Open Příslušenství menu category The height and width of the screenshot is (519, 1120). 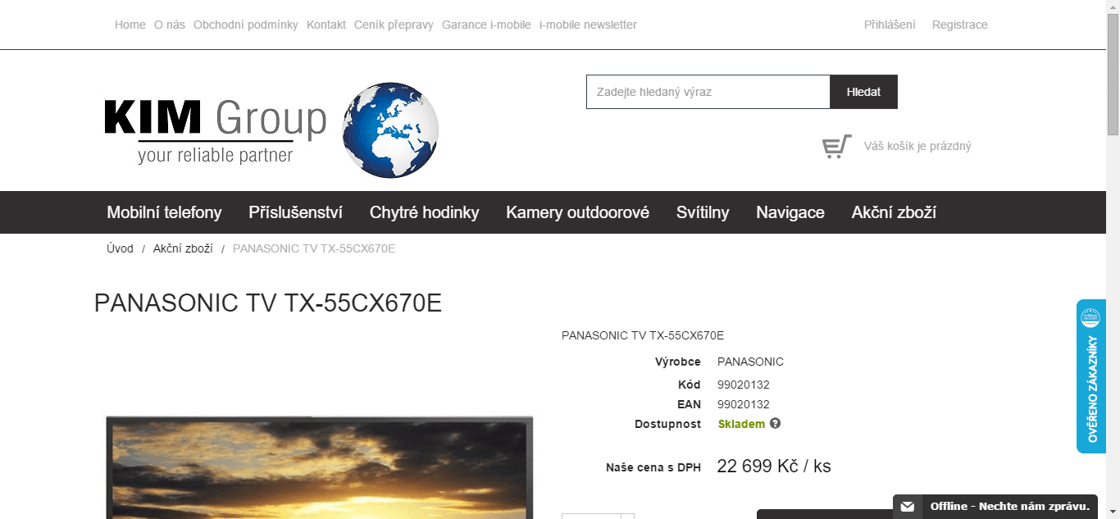click(x=296, y=212)
